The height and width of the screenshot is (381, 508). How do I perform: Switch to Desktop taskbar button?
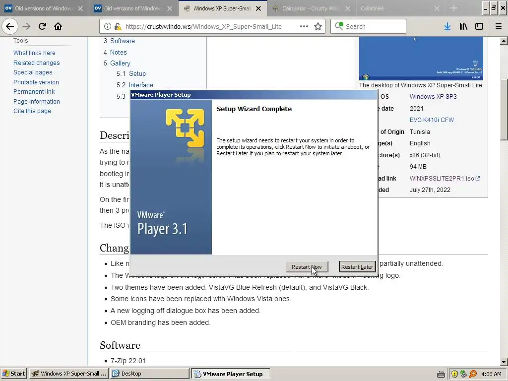[x=150, y=374]
